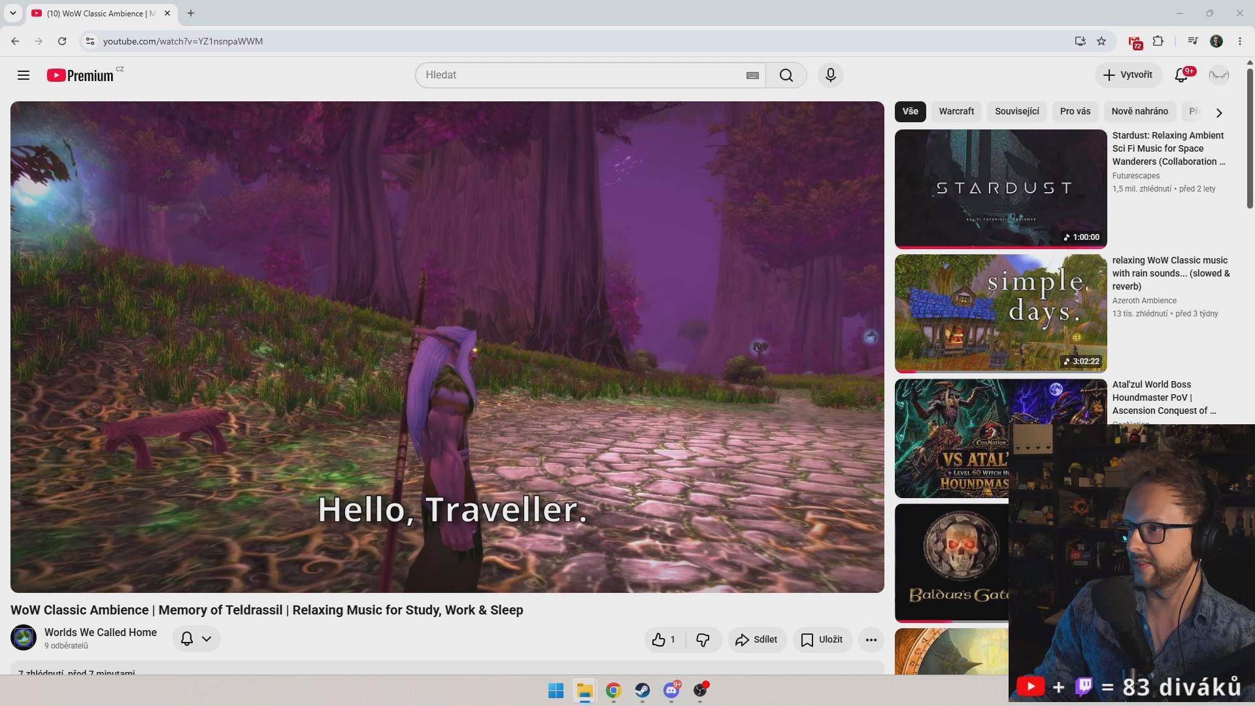Open Worlds We Called Home channel avatar
Image resolution: width=1255 pixels, height=706 pixels.
click(x=24, y=638)
